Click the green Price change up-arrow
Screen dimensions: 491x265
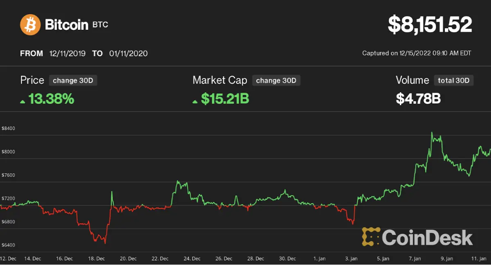click(23, 101)
